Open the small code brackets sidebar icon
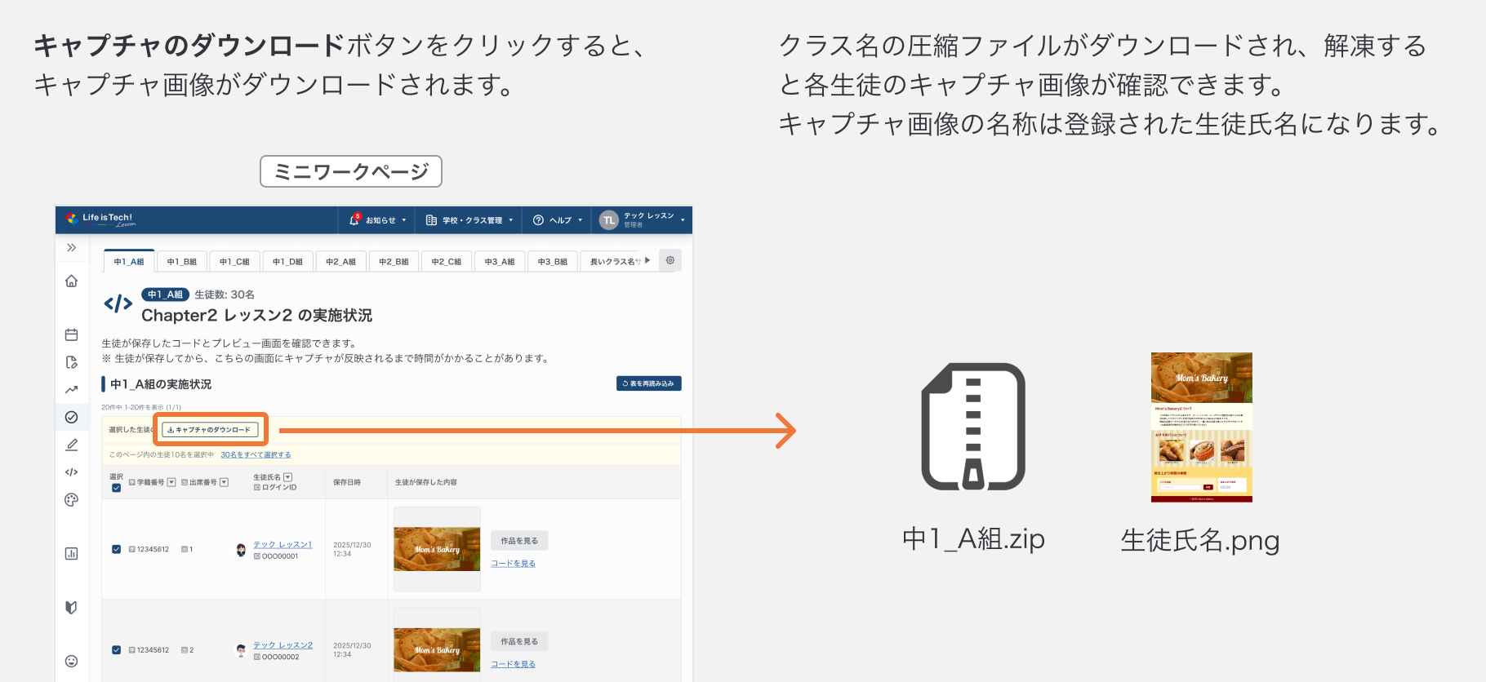1486x682 pixels. 72,472
